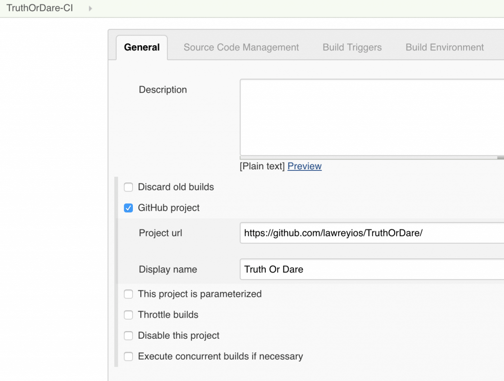The image size is (504, 381).
Task: Click the Description field label
Action: pos(163,90)
